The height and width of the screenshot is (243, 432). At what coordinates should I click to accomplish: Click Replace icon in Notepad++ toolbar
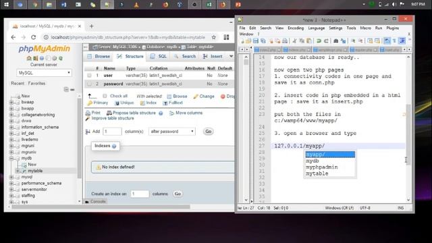coord(344,40)
